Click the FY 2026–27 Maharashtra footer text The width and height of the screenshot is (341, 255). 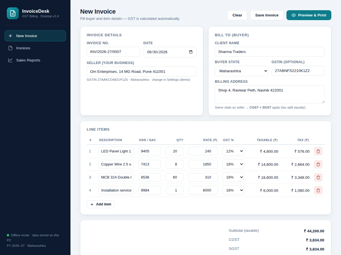[26, 246]
